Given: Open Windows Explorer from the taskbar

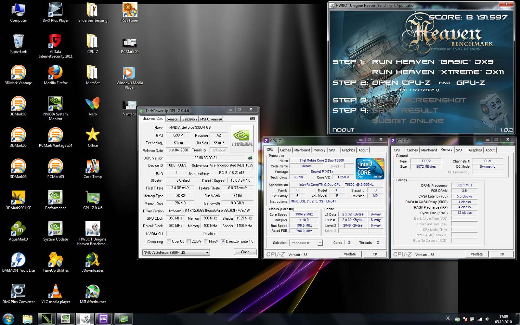Looking at the screenshot, I should [x=28, y=319].
